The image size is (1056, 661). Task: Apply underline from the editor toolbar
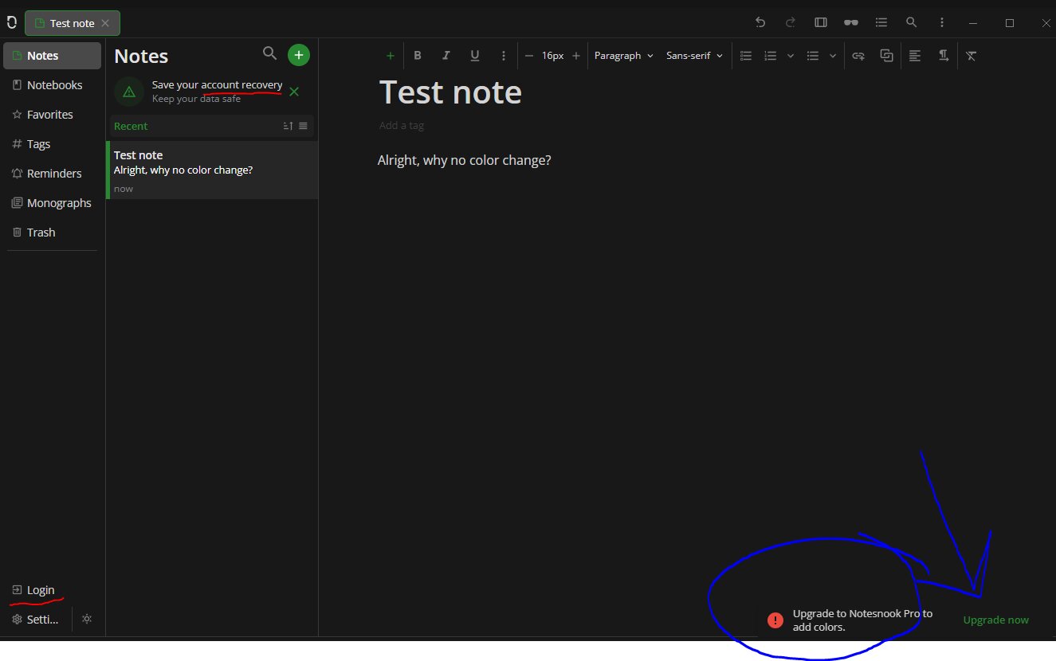[475, 56]
